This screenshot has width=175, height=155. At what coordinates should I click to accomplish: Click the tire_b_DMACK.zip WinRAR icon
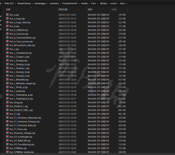point(8,30)
